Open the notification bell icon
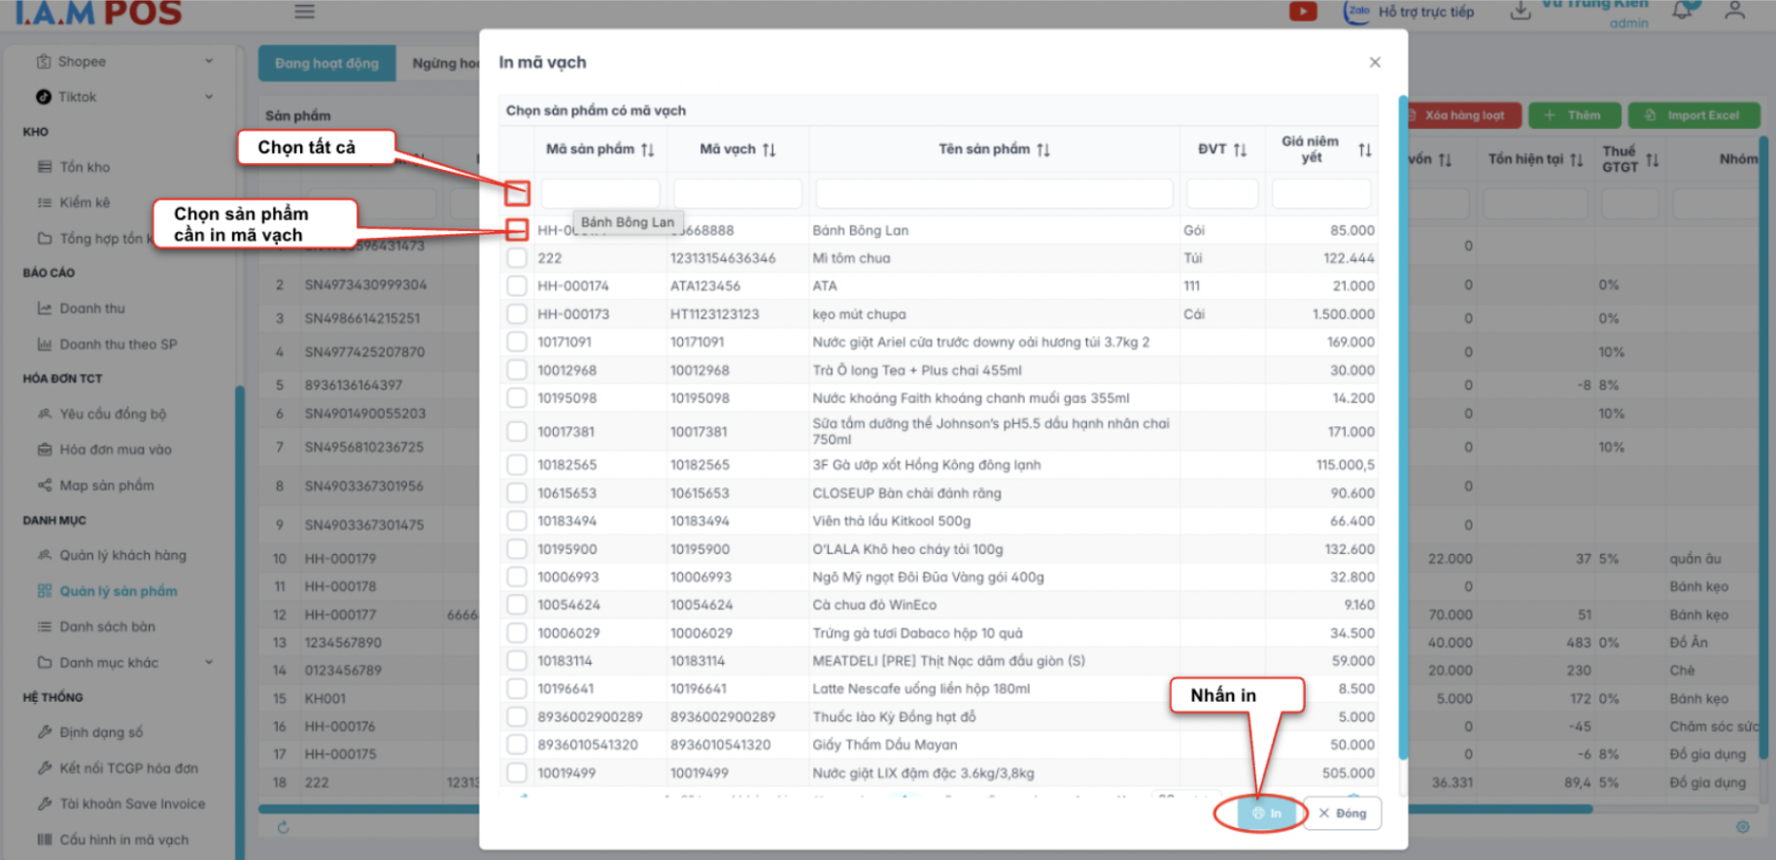The width and height of the screenshot is (1776, 860). point(1682,11)
